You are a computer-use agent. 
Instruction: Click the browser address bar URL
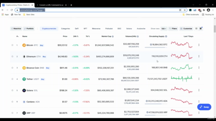pyautogui.click(x=32, y=10)
